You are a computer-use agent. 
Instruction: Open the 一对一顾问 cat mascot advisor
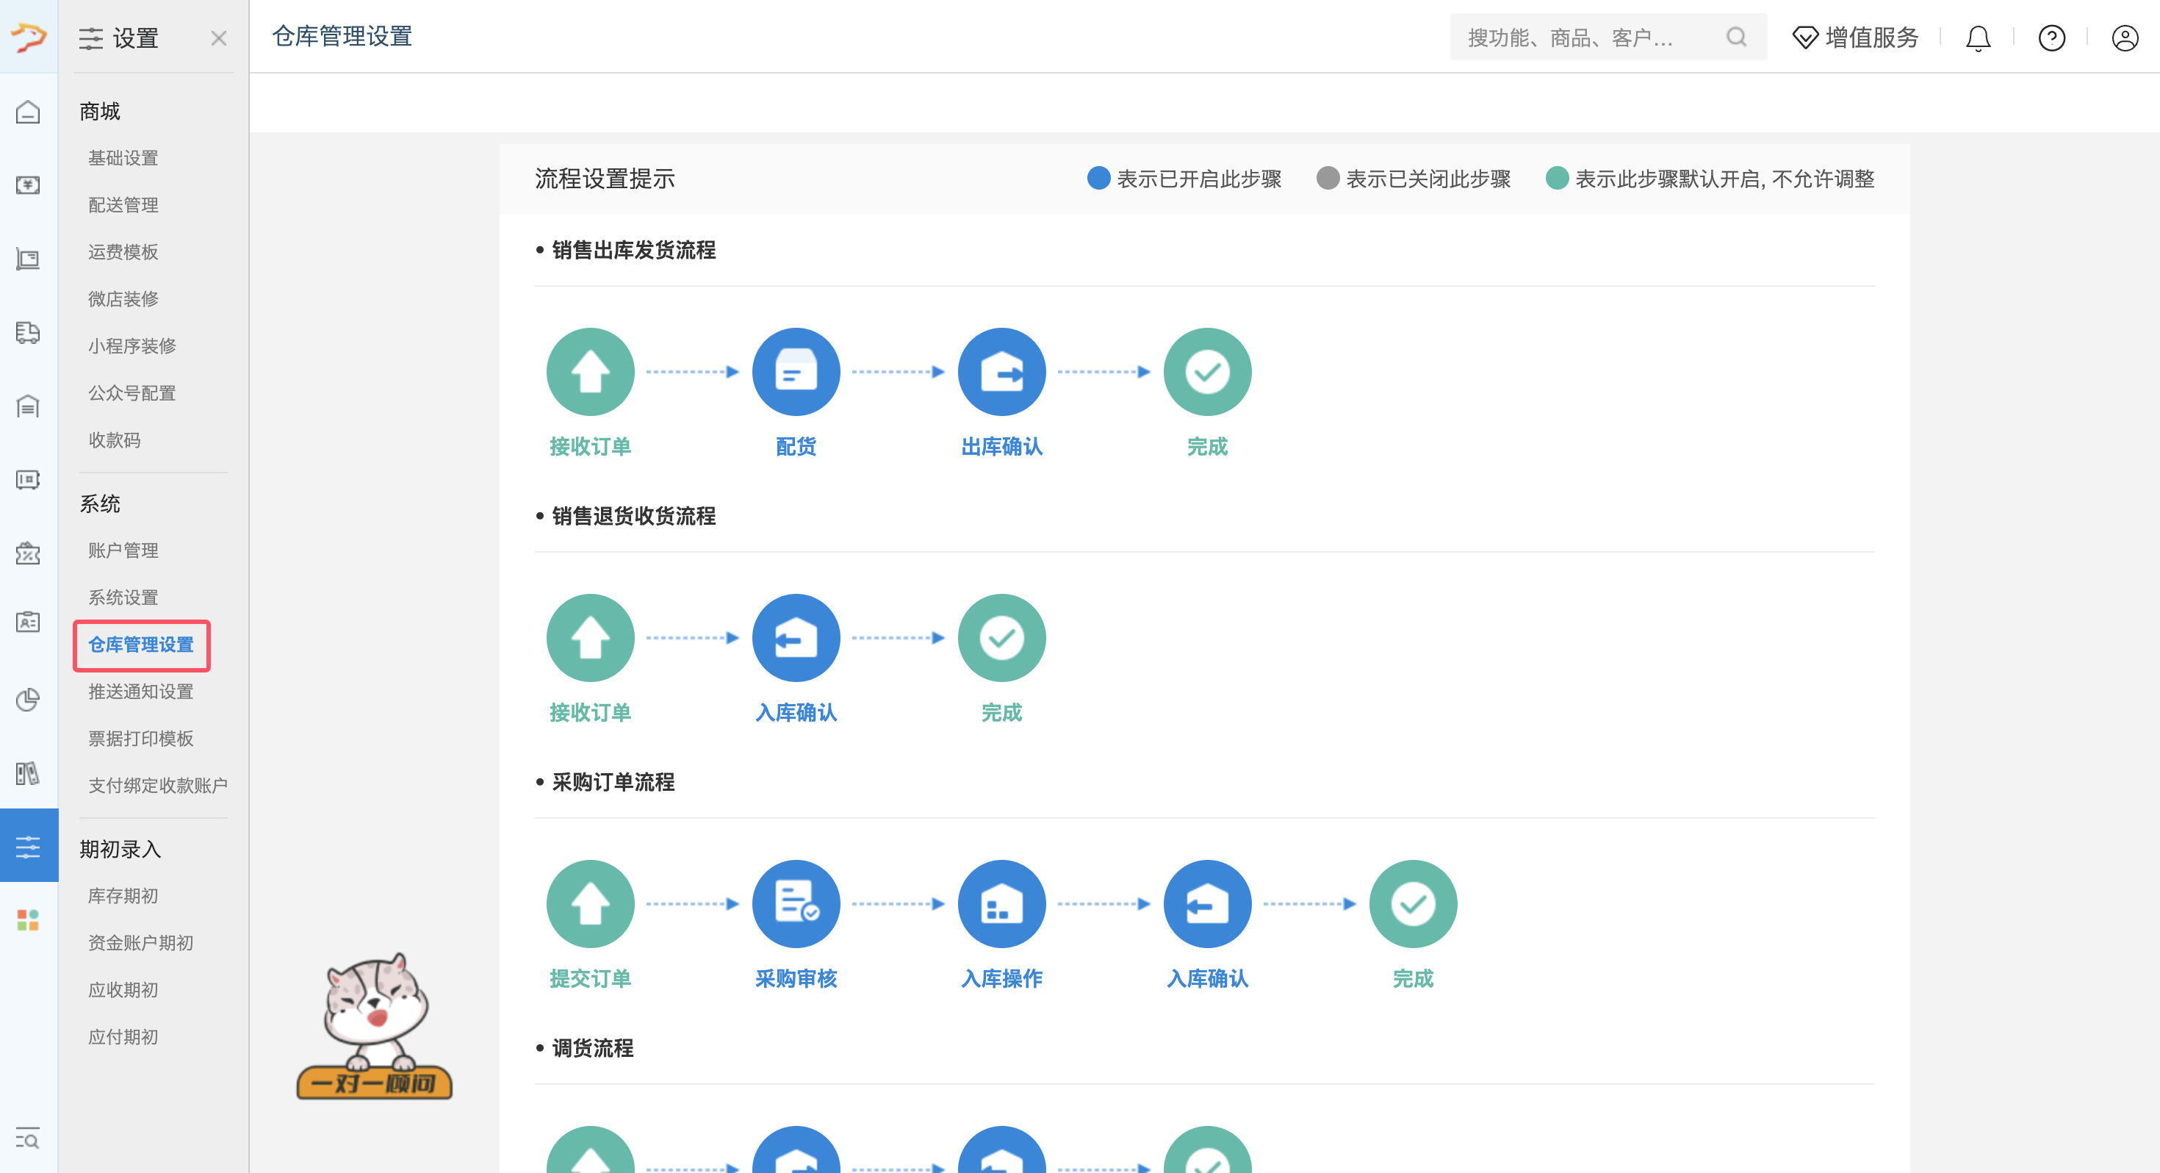[375, 1025]
